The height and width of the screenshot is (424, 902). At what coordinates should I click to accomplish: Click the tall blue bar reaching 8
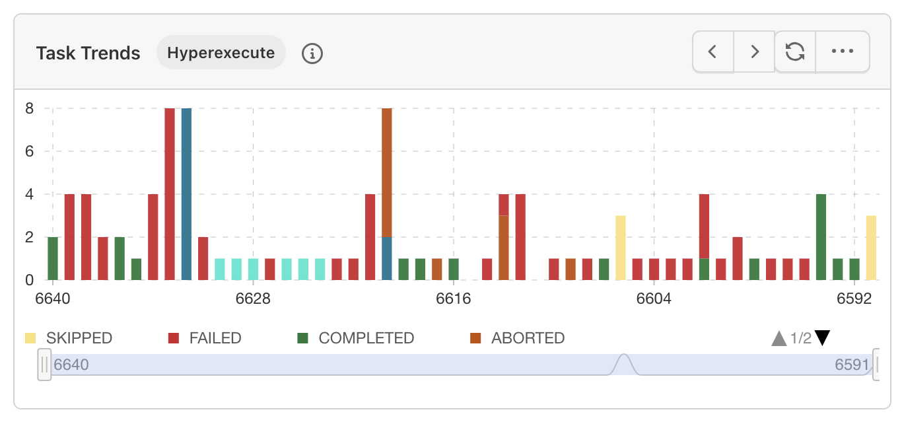pos(186,194)
